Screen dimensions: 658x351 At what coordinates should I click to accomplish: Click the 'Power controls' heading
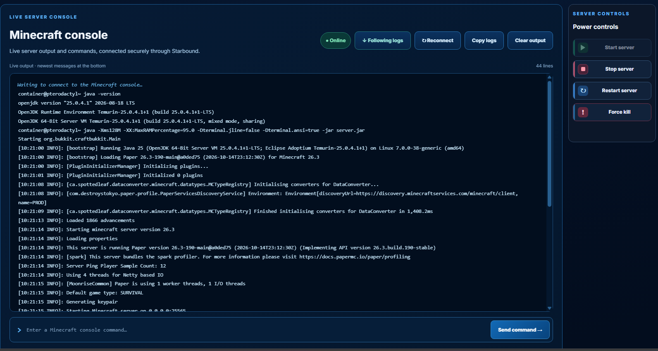tap(596, 27)
